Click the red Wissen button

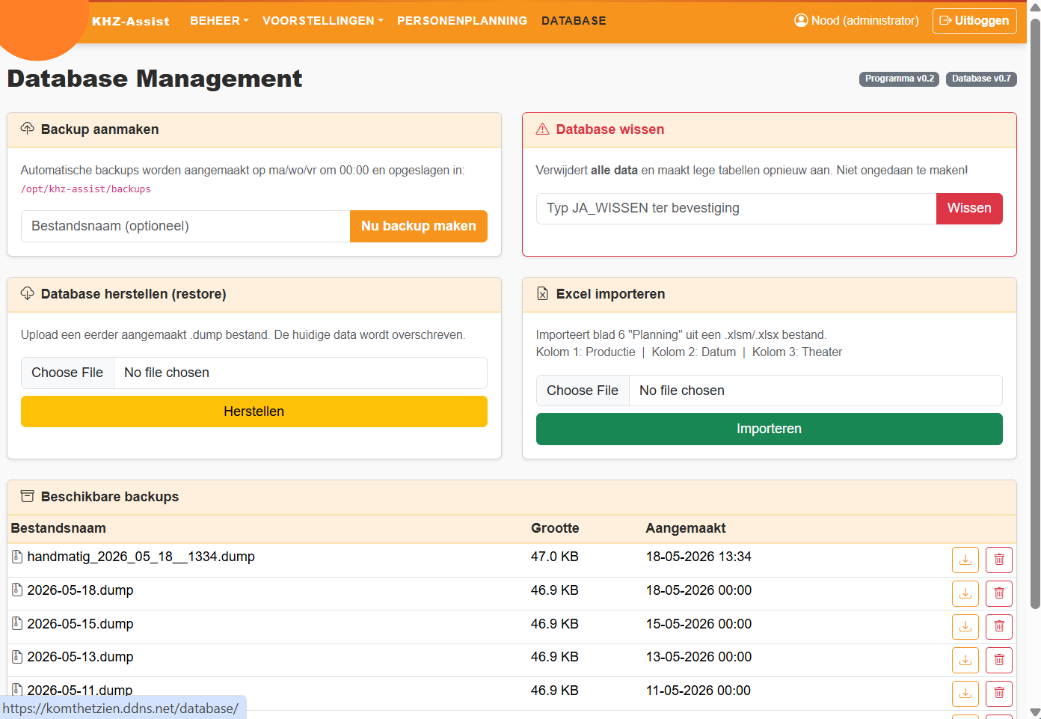pos(969,208)
